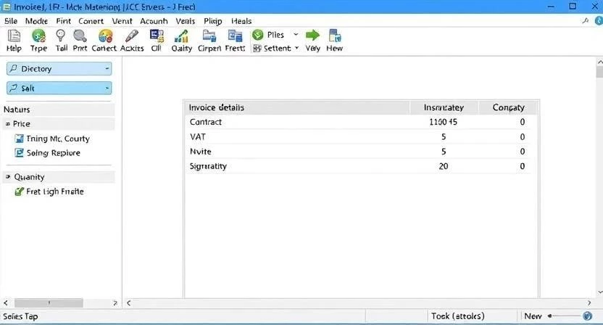Viewport: 603px width, 325px height.
Task: Click the main area scroll left arrow
Action: [129, 303]
